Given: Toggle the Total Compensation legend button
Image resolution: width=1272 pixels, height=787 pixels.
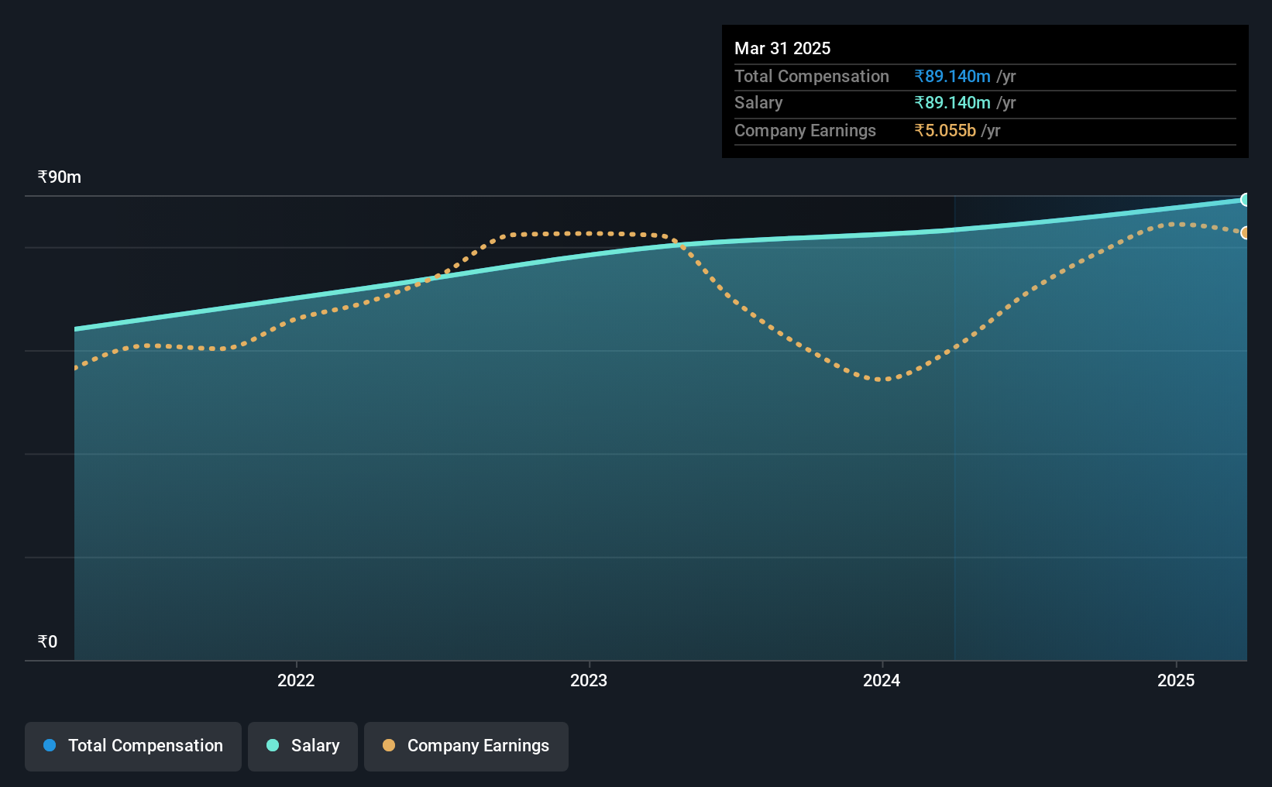Looking at the screenshot, I should click(x=133, y=746).
